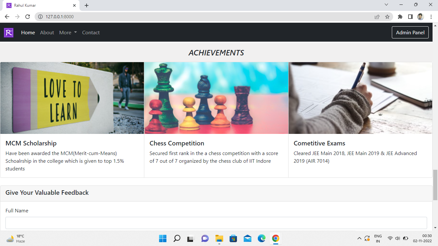Go back using the browser back arrow
Image resolution: width=438 pixels, height=246 pixels.
[7, 16]
